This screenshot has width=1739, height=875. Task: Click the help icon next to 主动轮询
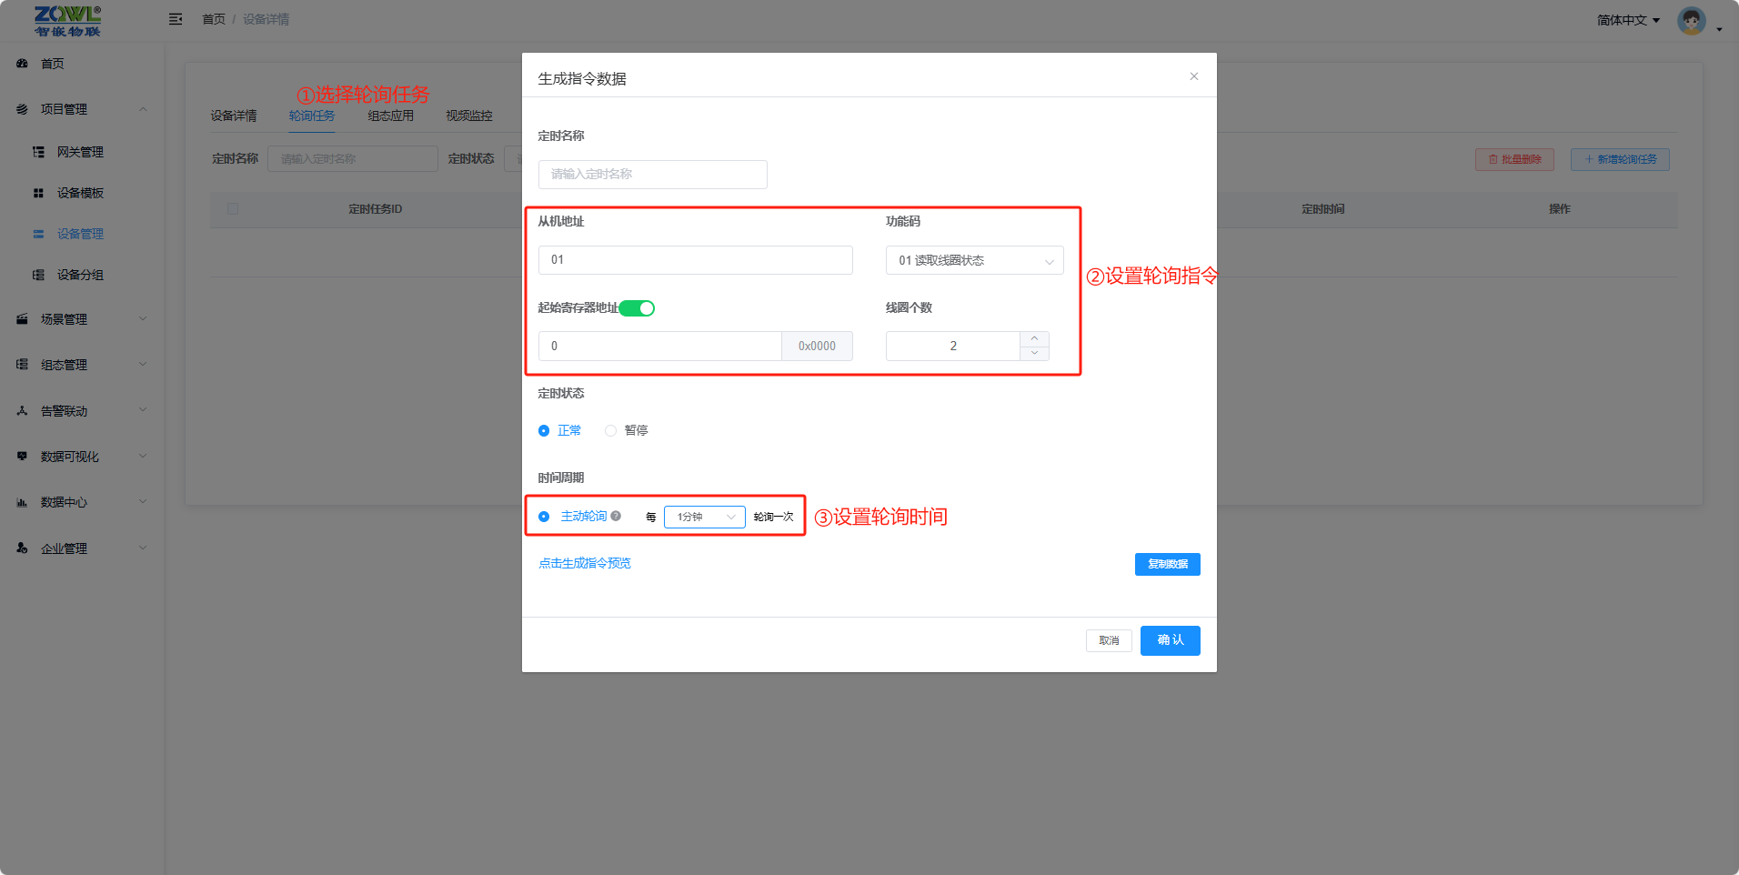tap(616, 516)
